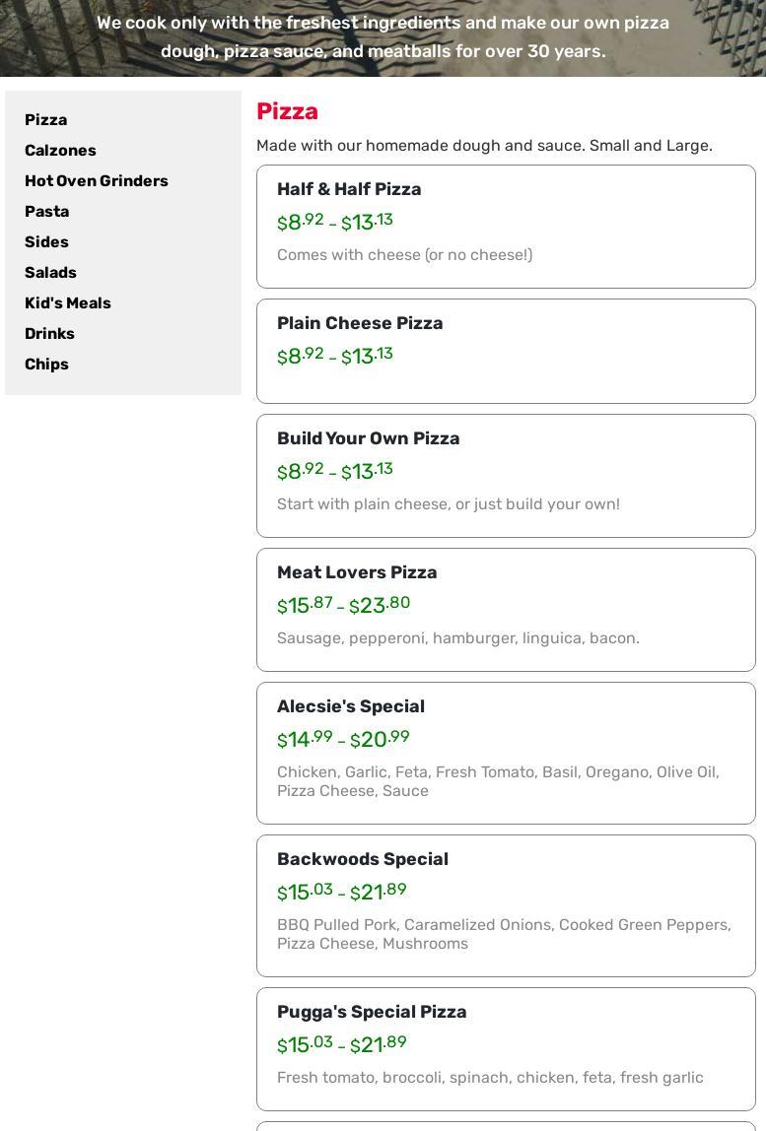Select the Backwoods Special pizza

(x=363, y=859)
